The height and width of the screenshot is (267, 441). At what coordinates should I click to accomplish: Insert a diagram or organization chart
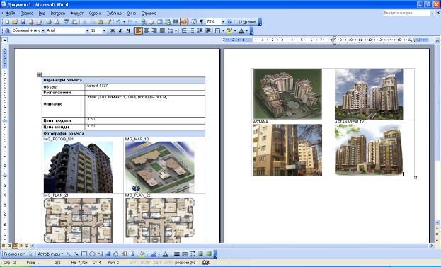[116, 254]
